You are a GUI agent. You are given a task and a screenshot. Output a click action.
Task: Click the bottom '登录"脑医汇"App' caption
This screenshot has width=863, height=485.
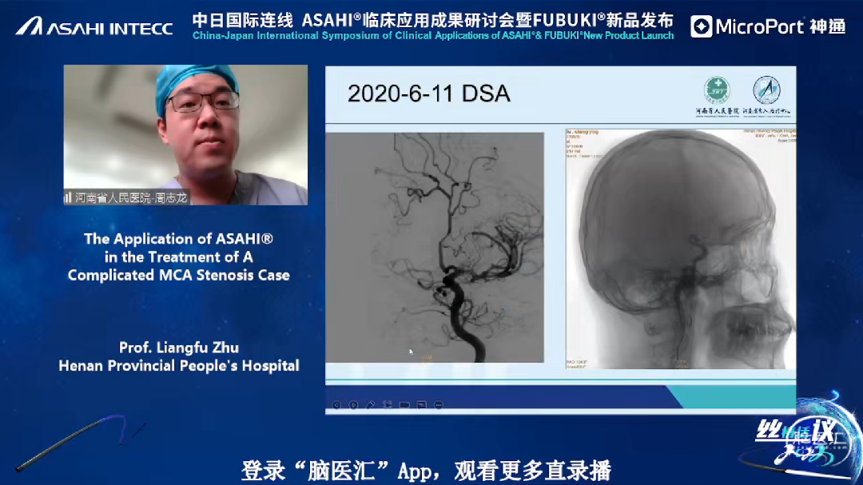click(x=426, y=471)
